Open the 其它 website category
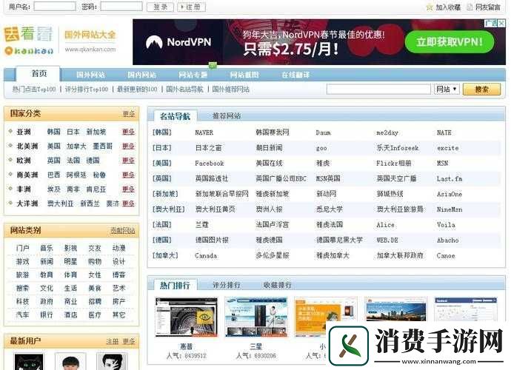This screenshot has width=511, height=370. [x=119, y=314]
